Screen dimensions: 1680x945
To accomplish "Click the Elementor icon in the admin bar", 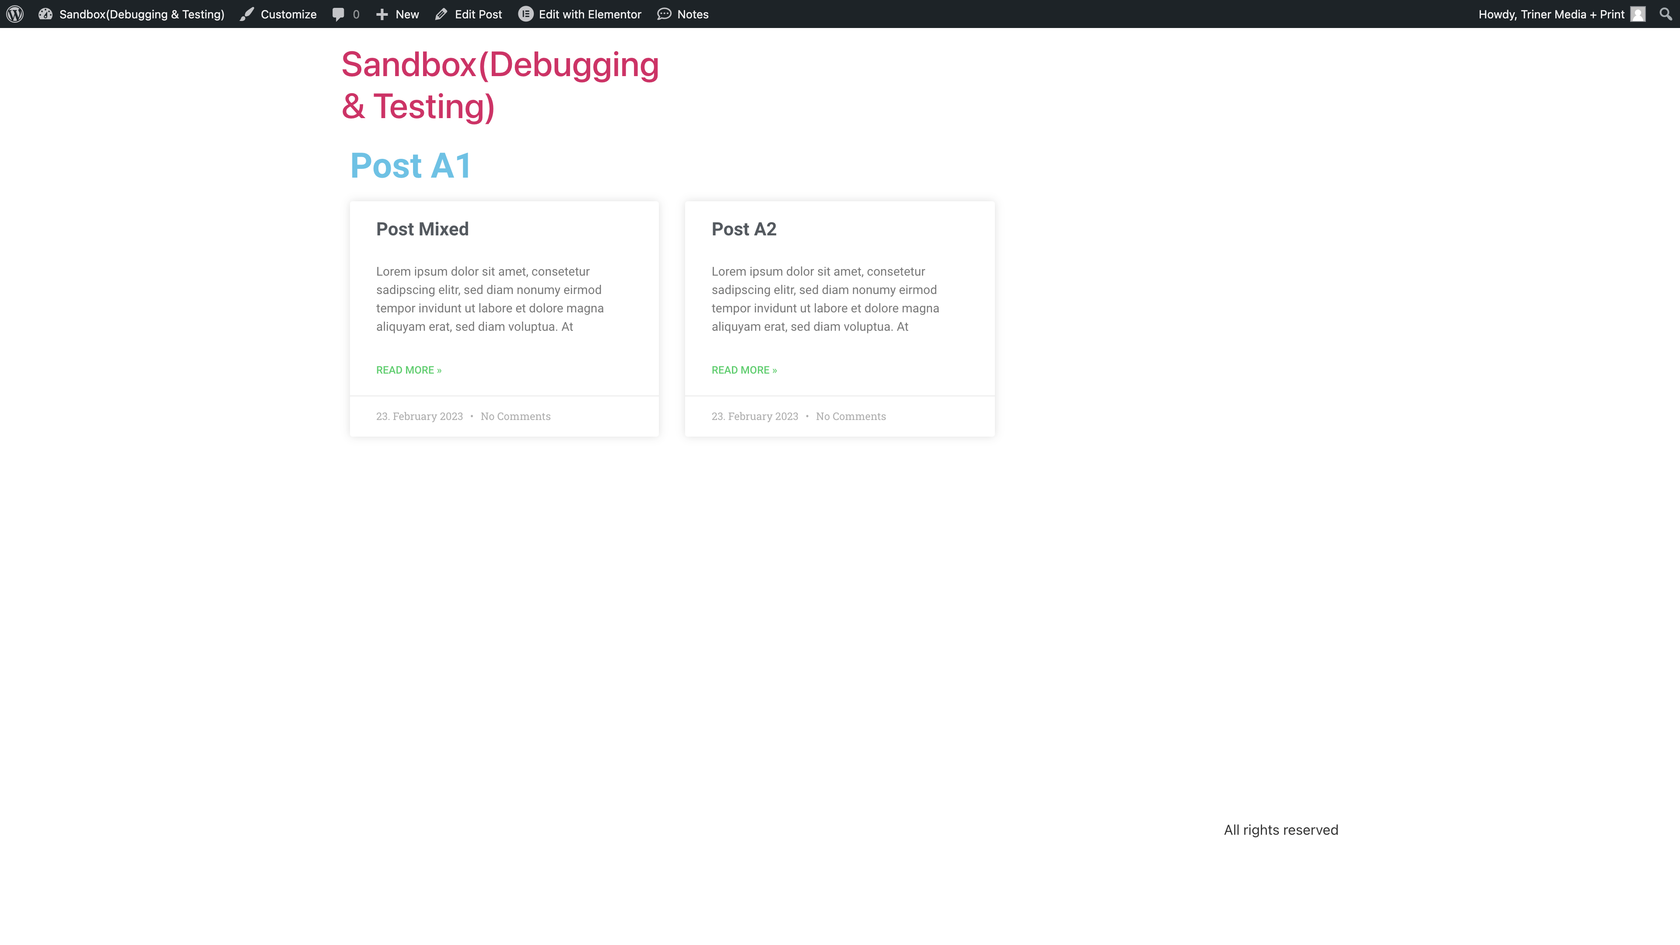I will click(x=525, y=14).
